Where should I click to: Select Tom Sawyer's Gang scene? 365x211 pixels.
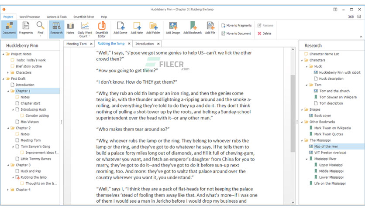tap(35, 146)
